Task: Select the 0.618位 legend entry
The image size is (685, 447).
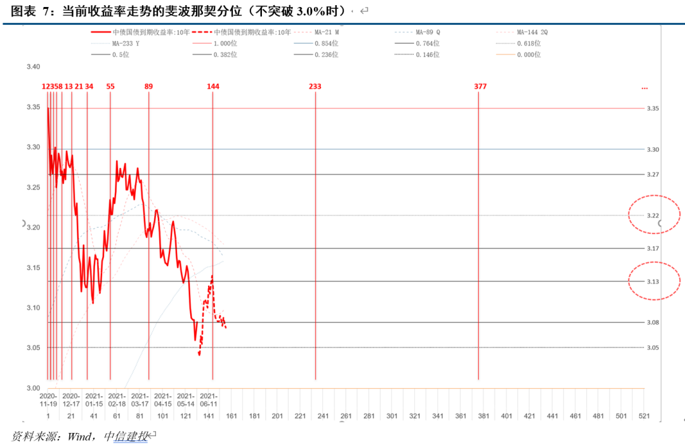Action: coord(519,43)
